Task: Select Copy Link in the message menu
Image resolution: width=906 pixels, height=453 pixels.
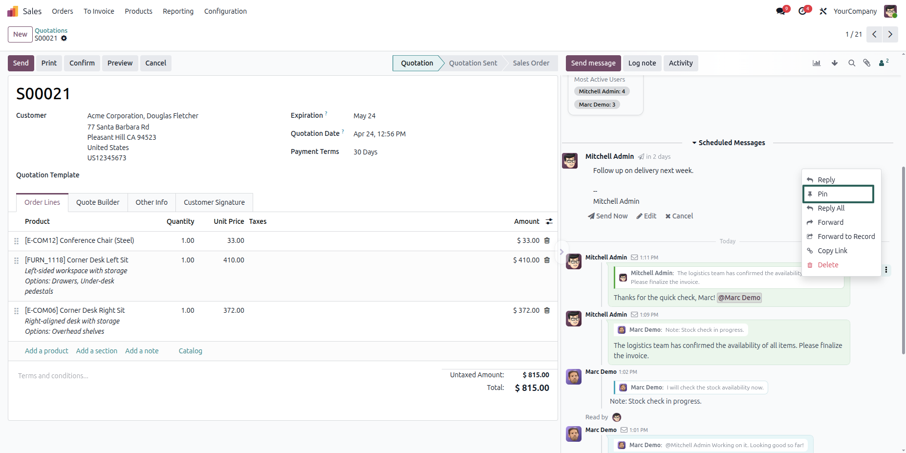Action: 841,251
